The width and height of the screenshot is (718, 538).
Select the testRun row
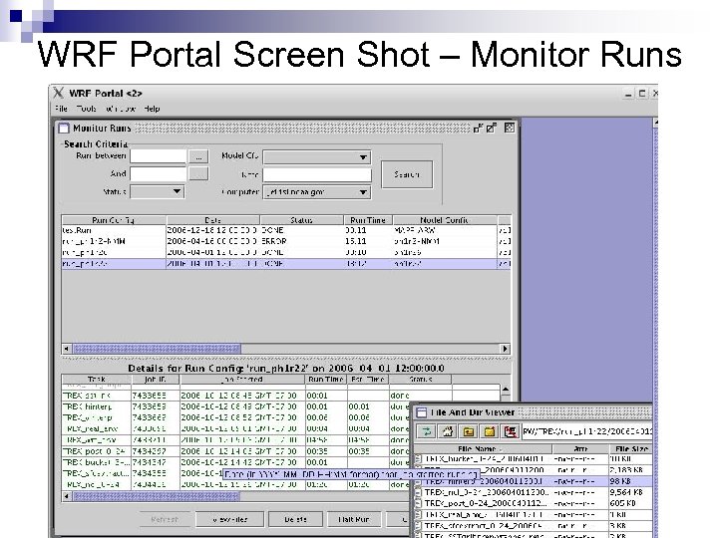[286, 230]
